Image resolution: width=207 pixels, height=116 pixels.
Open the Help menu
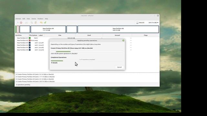click(46, 19)
